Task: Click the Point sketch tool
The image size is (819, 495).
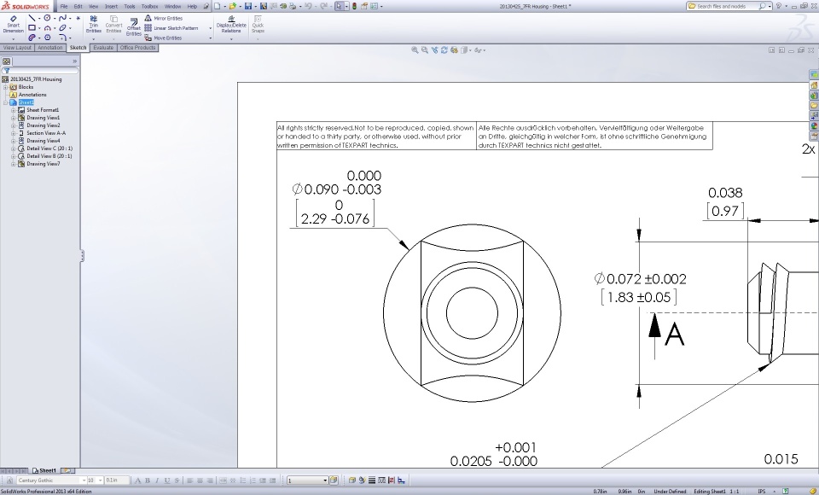Action: 78,18
